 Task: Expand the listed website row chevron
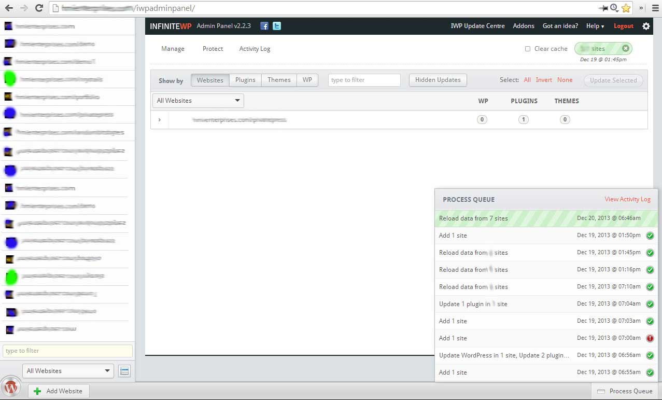pos(159,120)
